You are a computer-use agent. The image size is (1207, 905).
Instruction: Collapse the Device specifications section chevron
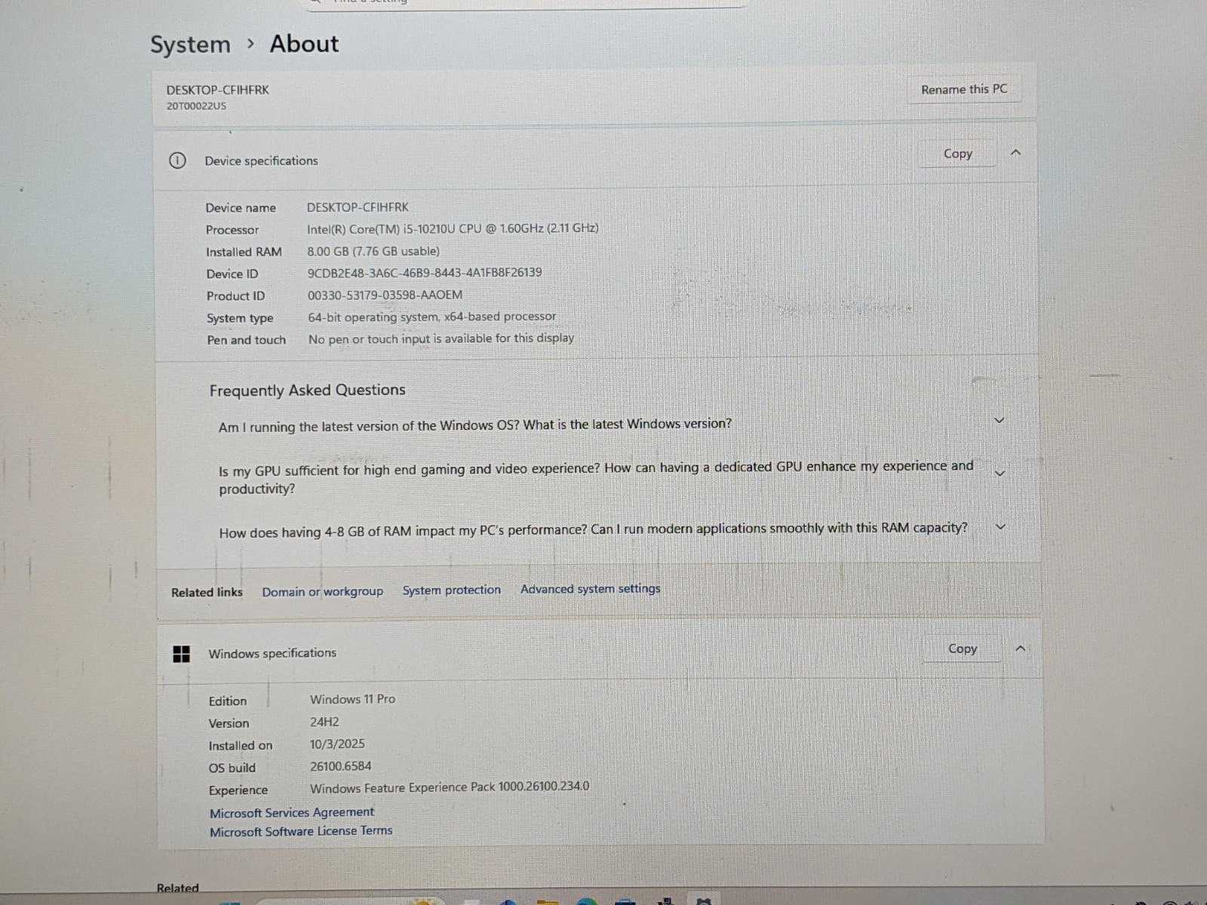[1015, 153]
